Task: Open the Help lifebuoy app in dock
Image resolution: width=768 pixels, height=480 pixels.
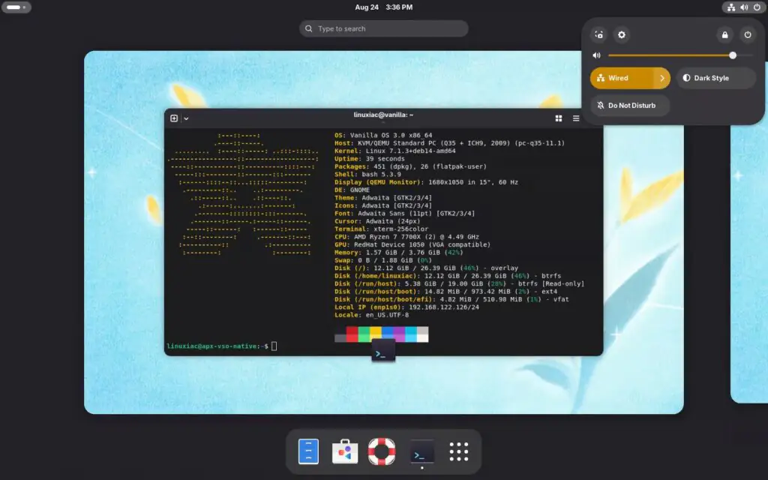Action: click(382, 451)
